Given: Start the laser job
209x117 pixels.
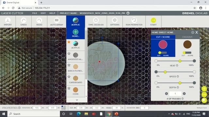Looking at the screenshot, I should pyautogui.click(x=153, y=21).
